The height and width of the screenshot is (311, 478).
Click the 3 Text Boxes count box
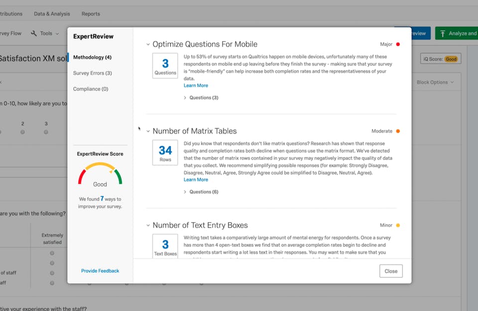pyautogui.click(x=165, y=246)
